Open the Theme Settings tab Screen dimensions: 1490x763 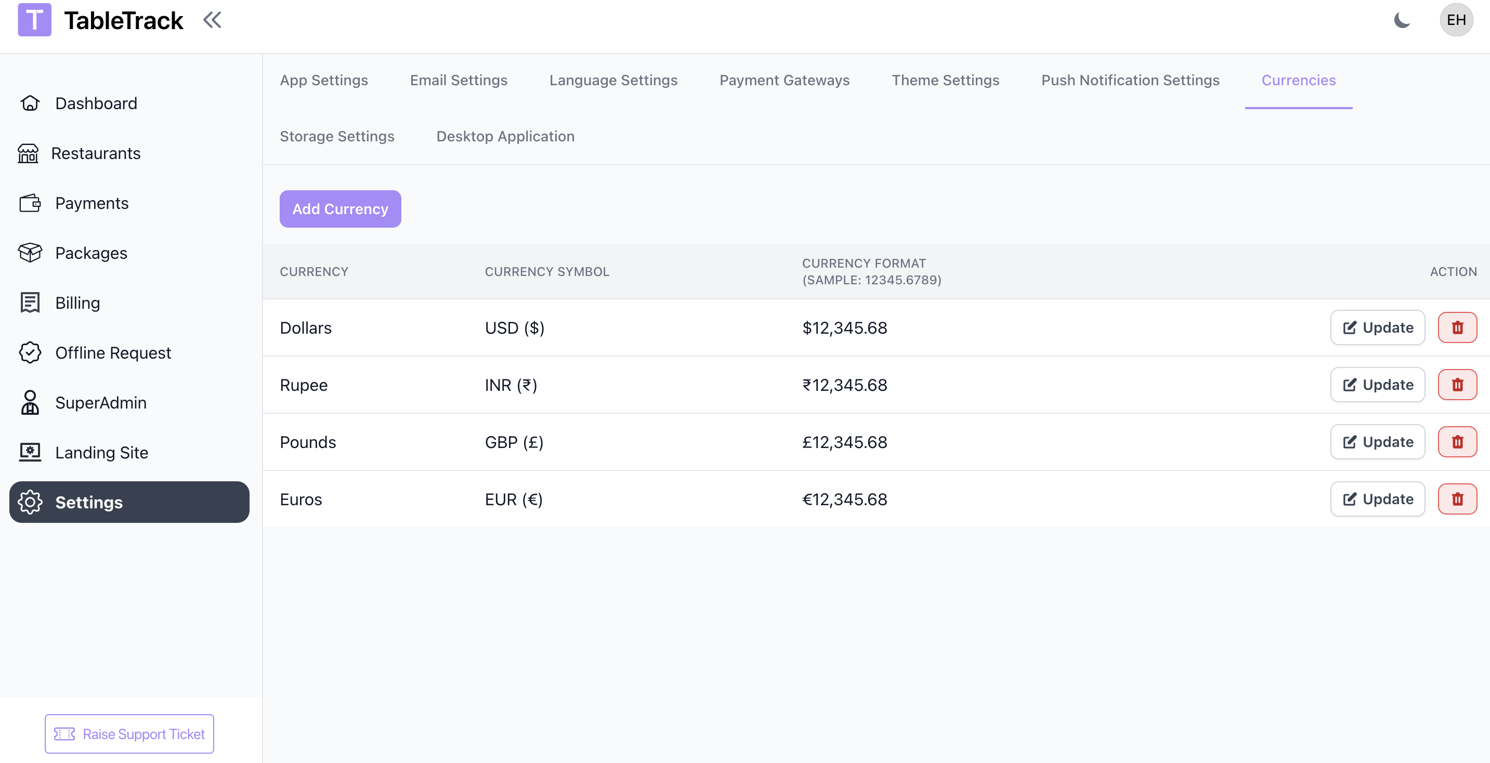pyautogui.click(x=945, y=81)
